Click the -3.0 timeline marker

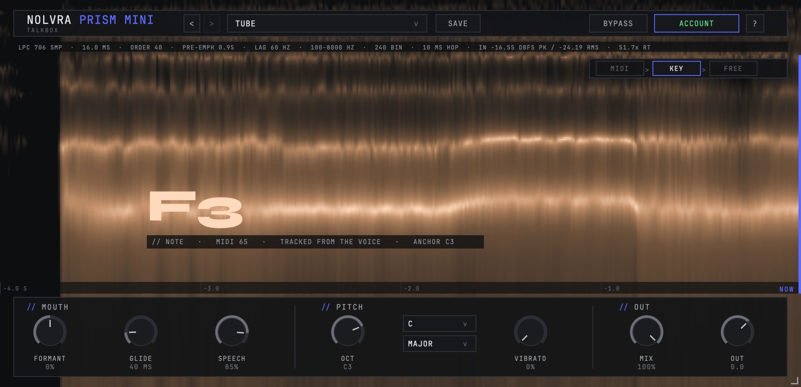211,288
